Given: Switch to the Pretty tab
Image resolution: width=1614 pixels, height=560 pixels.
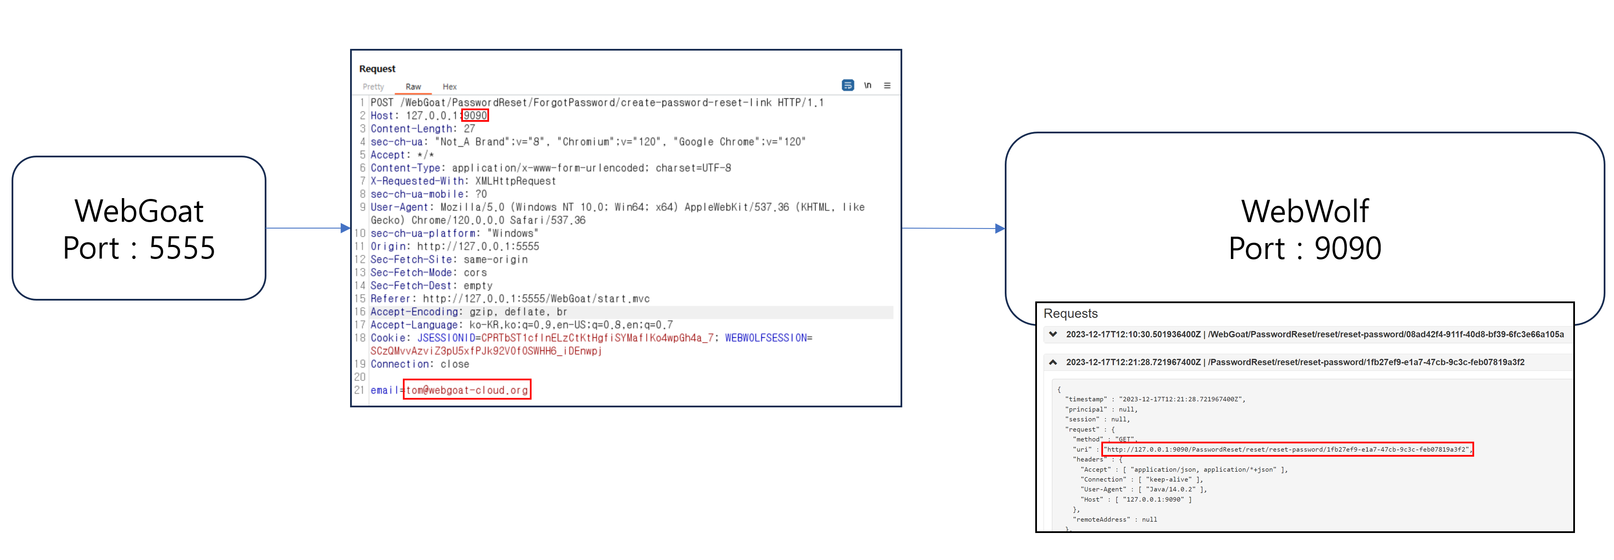Looking at the screenshot, I should pyautogui.click(x=373, y=87).
